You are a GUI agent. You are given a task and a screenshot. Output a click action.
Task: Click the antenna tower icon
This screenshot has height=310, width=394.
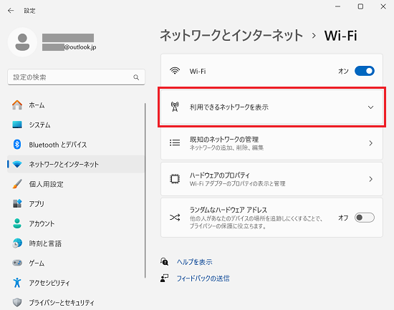pyautogui.click(x=175, y=107)
